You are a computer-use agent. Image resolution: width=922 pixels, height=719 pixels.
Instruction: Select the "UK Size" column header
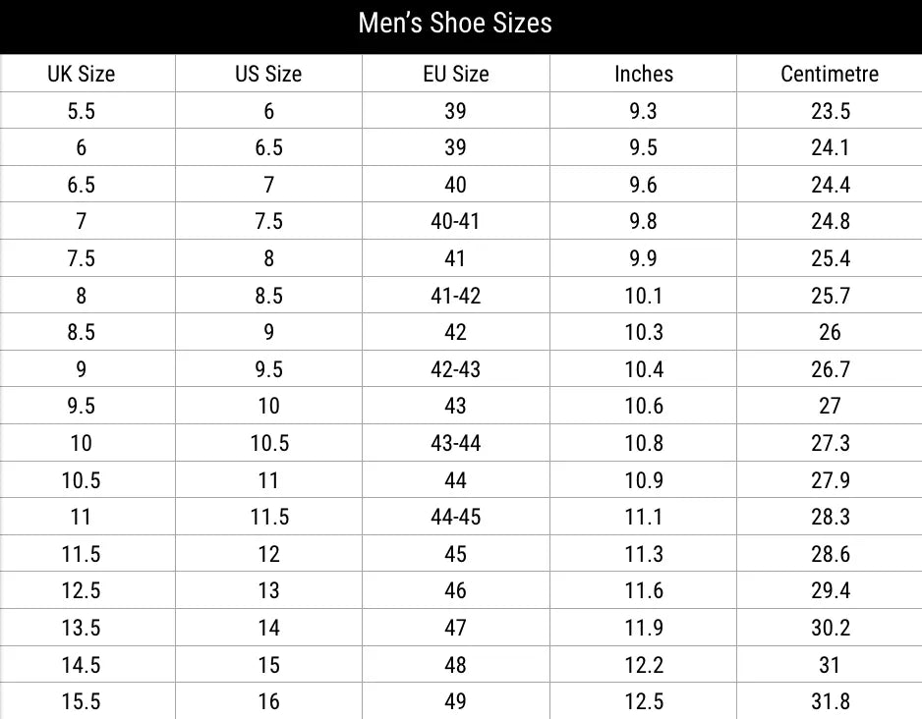[x=82, y=74]
